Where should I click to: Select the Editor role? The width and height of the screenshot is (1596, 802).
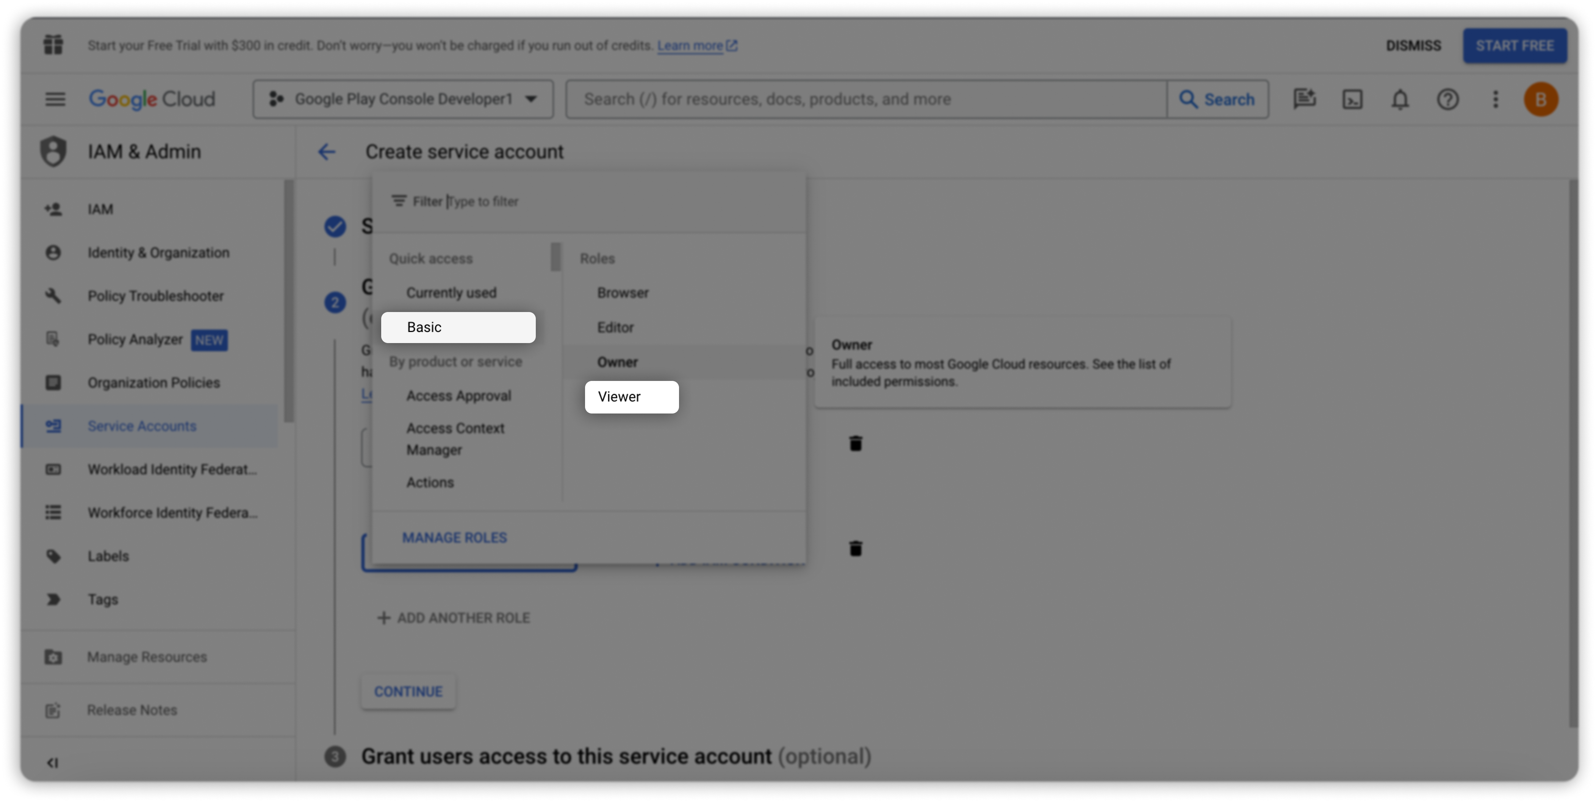(x=615, y=328)
